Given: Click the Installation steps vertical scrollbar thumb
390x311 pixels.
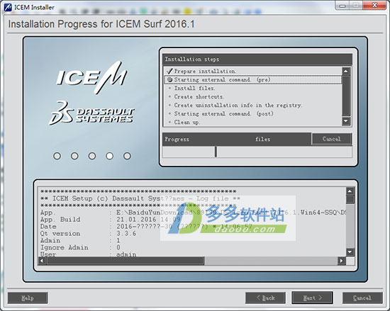Looking at the screenshot, I should point(346,96).
